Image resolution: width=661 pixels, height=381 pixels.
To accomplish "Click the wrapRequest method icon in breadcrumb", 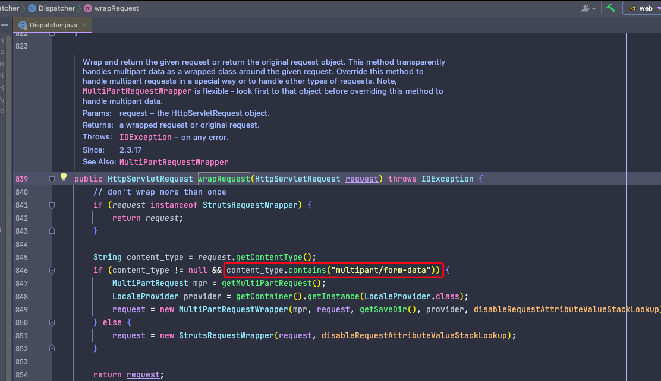I will click(88, 8).
